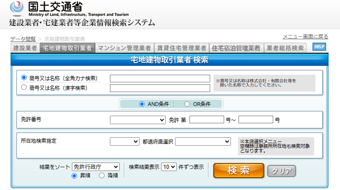Click the note starting ※本店選択メニュー
This screenshot has height=190, width=340.
275,146
